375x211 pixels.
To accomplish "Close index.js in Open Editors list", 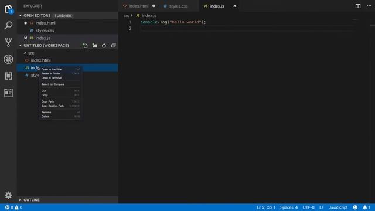I will click(26, 38).
